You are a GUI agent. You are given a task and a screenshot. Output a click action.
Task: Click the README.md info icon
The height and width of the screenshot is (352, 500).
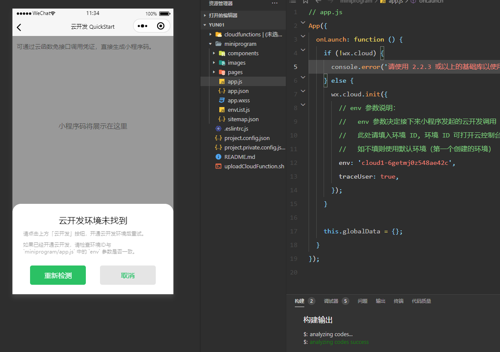pyautogui.click(x=218, y=157)
